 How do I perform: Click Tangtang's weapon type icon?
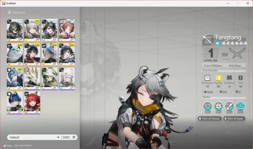coord(208,40)
